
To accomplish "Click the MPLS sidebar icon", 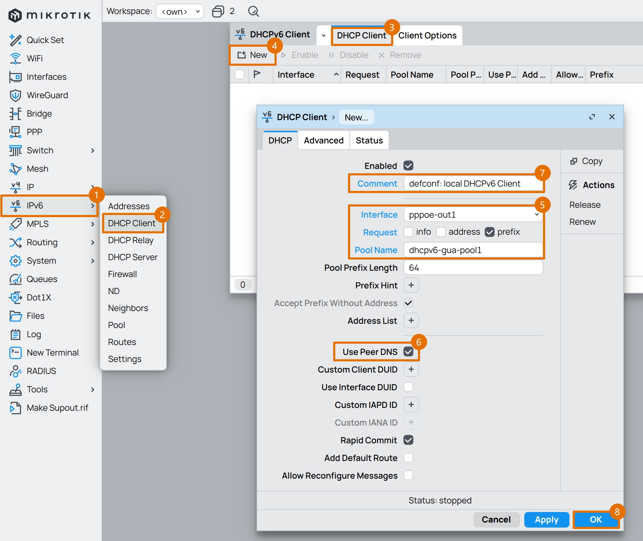I will (x=16, y=224).
